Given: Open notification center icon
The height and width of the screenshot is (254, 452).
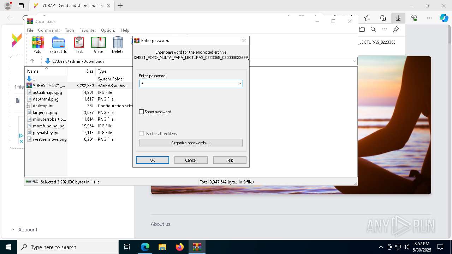Looking at the screenshot, I should tap(440, 247).
